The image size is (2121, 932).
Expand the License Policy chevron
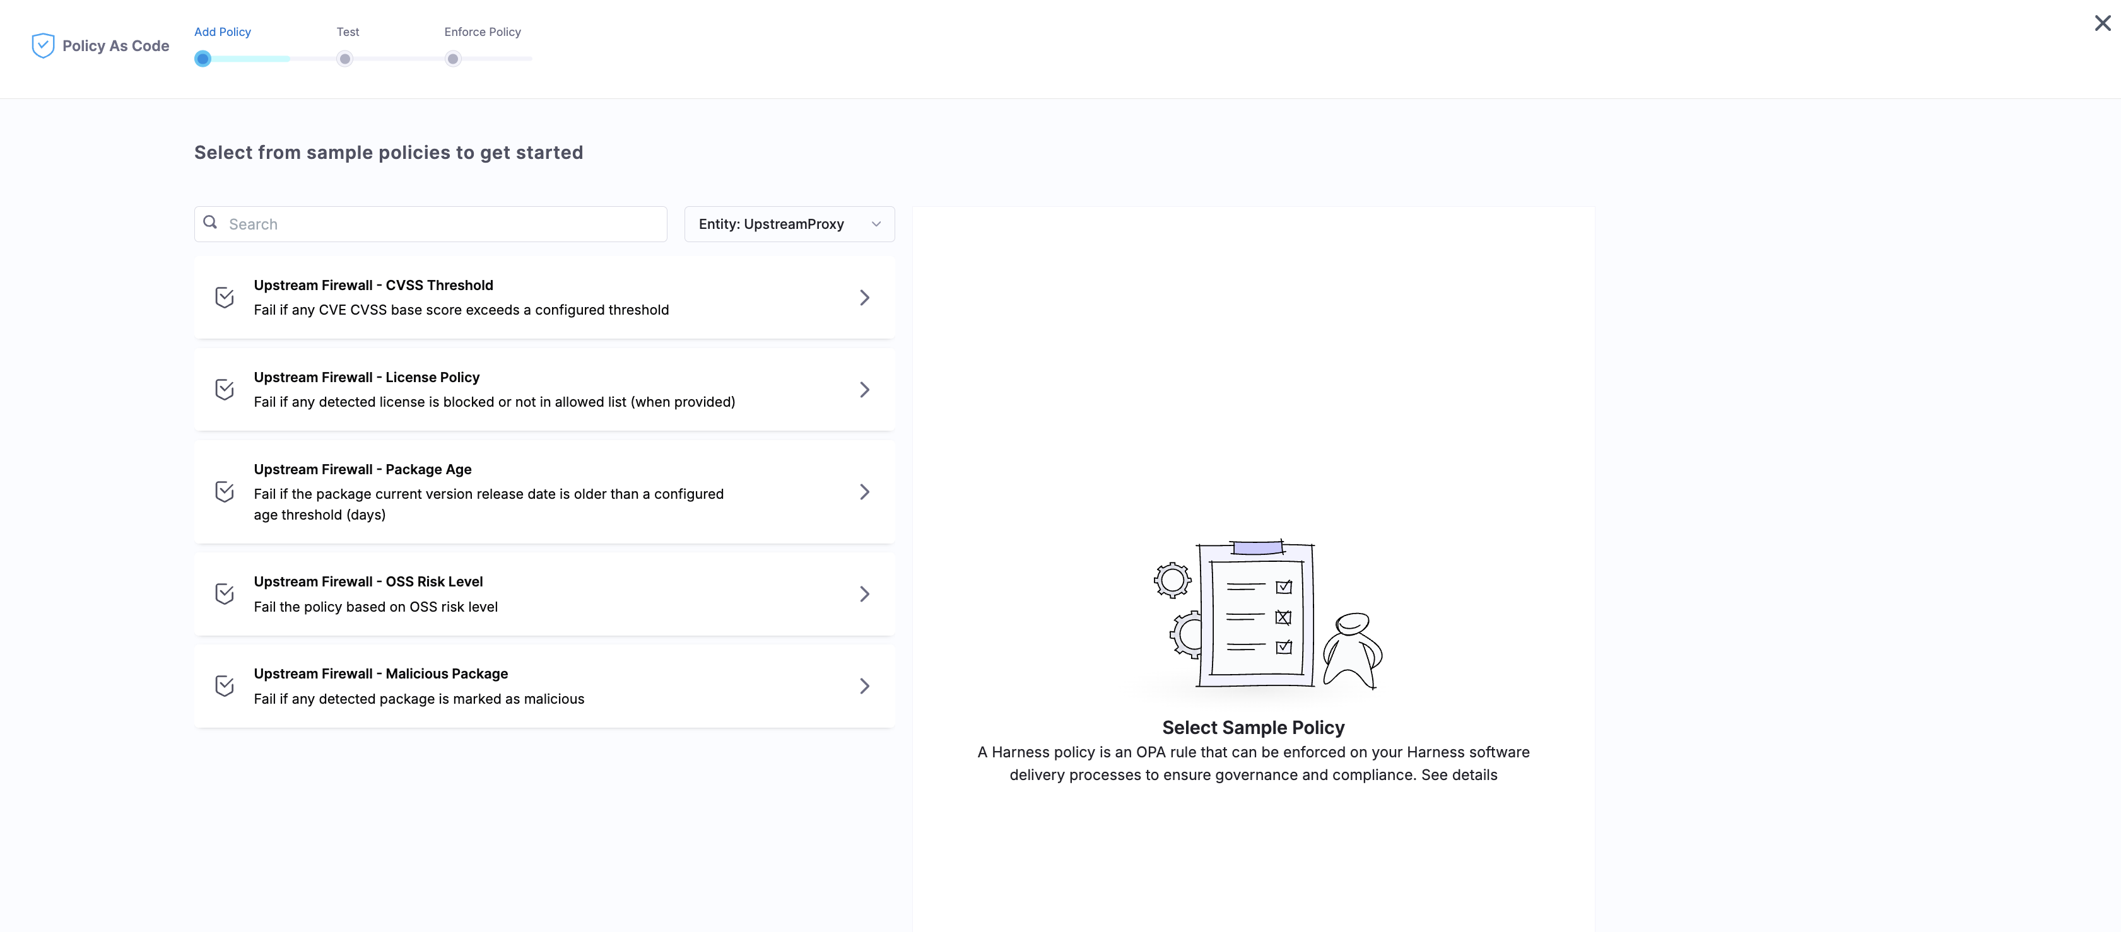[864, 390]
